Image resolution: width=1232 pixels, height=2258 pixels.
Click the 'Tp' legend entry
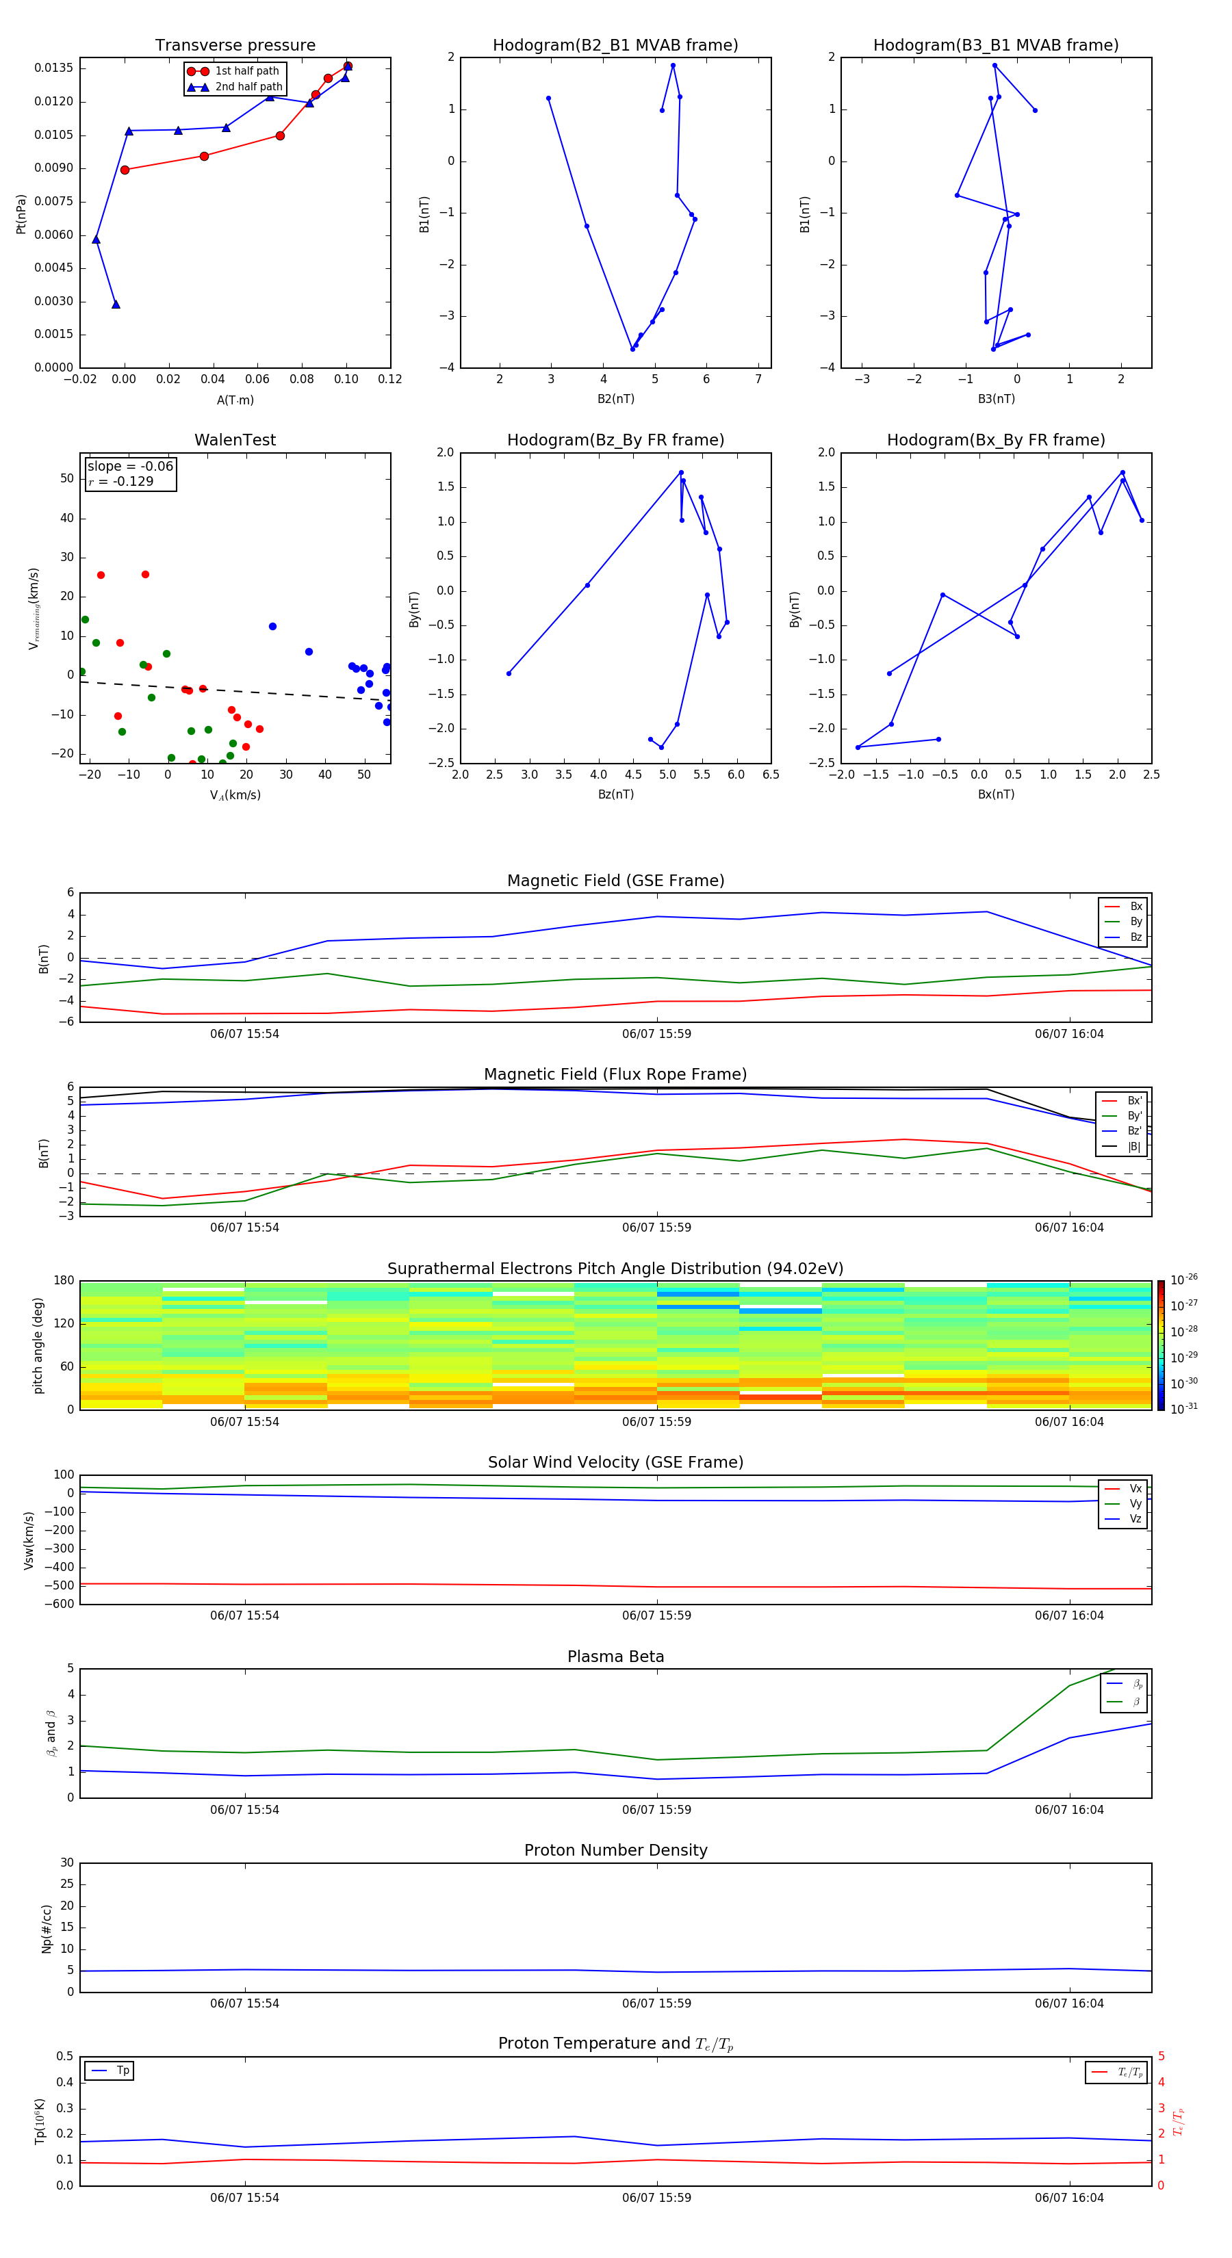(x=110, y=2071)
